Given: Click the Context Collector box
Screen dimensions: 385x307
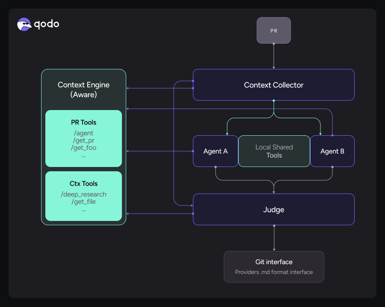Looking at the screenshot, I should coord(273,85).
